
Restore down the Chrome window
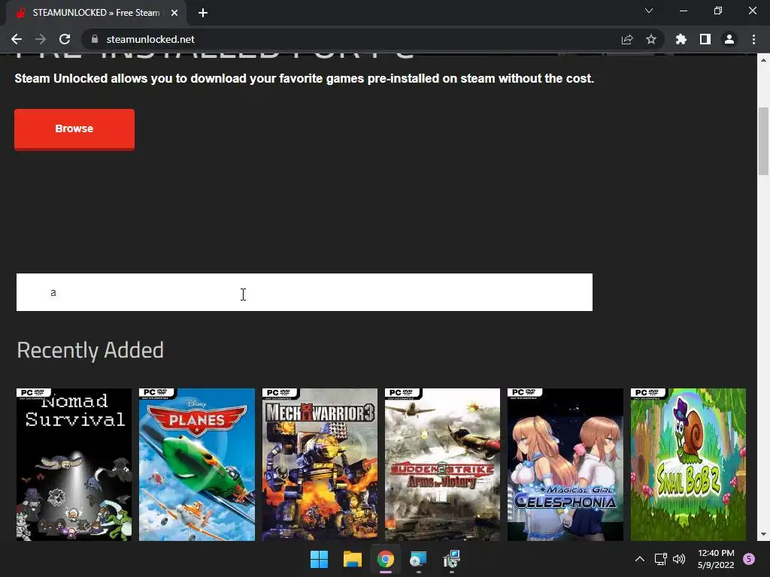click(718, 11)
